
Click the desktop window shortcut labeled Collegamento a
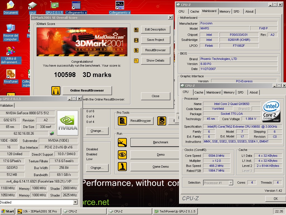(x=76, y=5)
